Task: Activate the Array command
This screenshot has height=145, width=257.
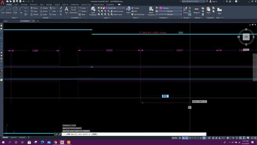Action: pyautogui.click(x=53, y=14)
